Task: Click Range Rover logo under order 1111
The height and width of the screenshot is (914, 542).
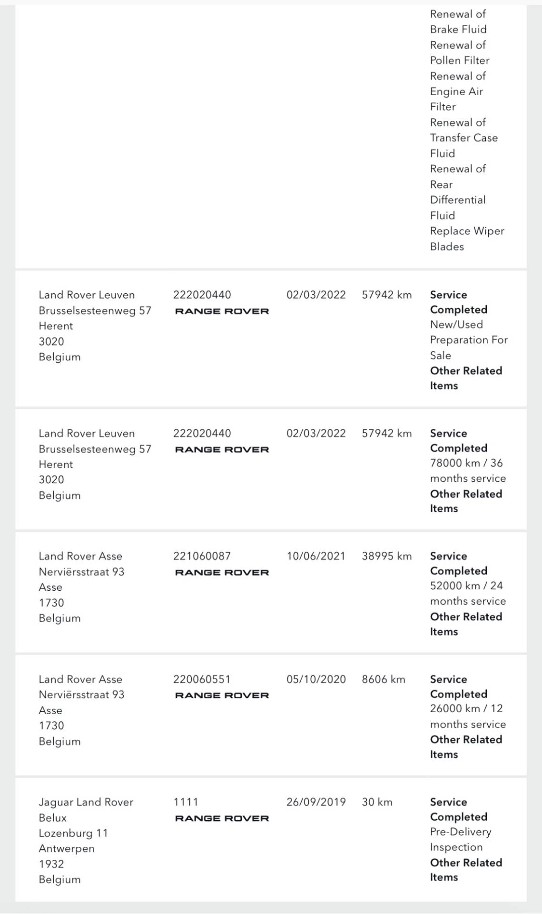Action: (222, 818)
